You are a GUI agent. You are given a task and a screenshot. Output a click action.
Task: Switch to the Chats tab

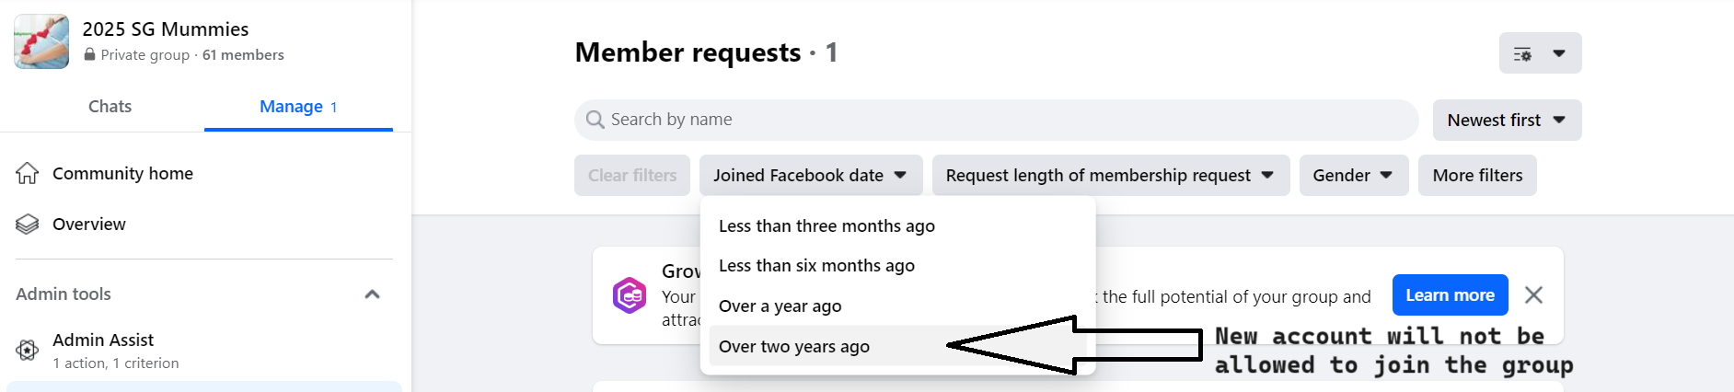[x=110, y=107]
